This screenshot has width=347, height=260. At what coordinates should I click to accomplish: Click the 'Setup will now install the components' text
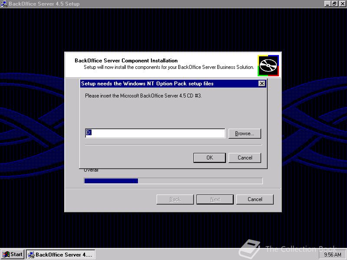[169, 67]
